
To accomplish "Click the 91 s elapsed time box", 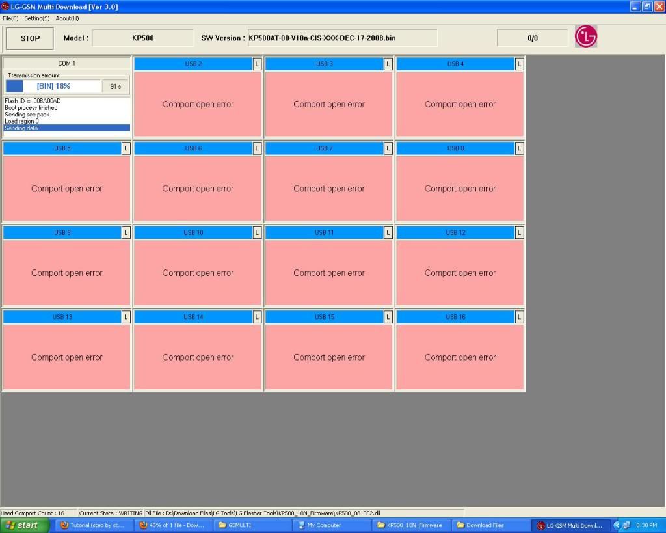I will (x=116, y=87).
